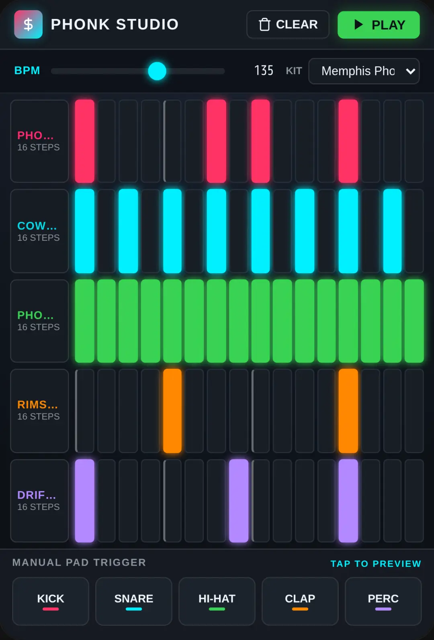
Task: Enable step 16 on pink PHO track
Action: click(414, 141)
